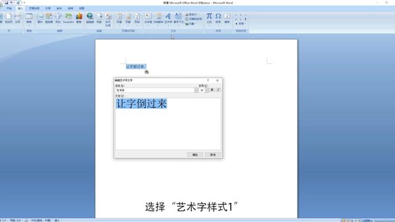Insert a number (编号) in the ribbon
This screenshot has width=395, height=222.
point(227,18)
